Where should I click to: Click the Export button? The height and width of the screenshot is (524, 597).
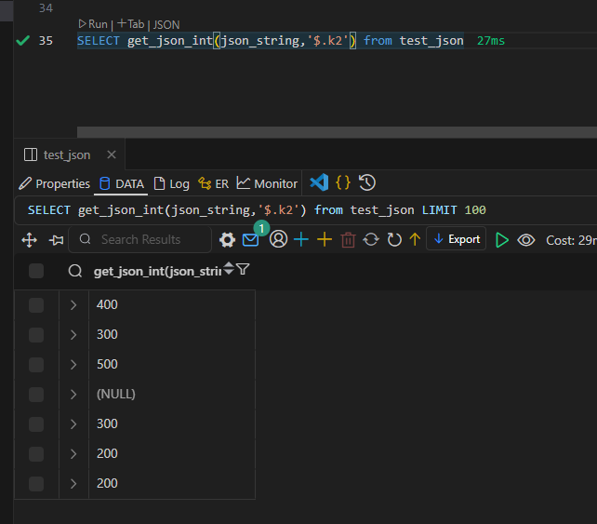point(457,239)
